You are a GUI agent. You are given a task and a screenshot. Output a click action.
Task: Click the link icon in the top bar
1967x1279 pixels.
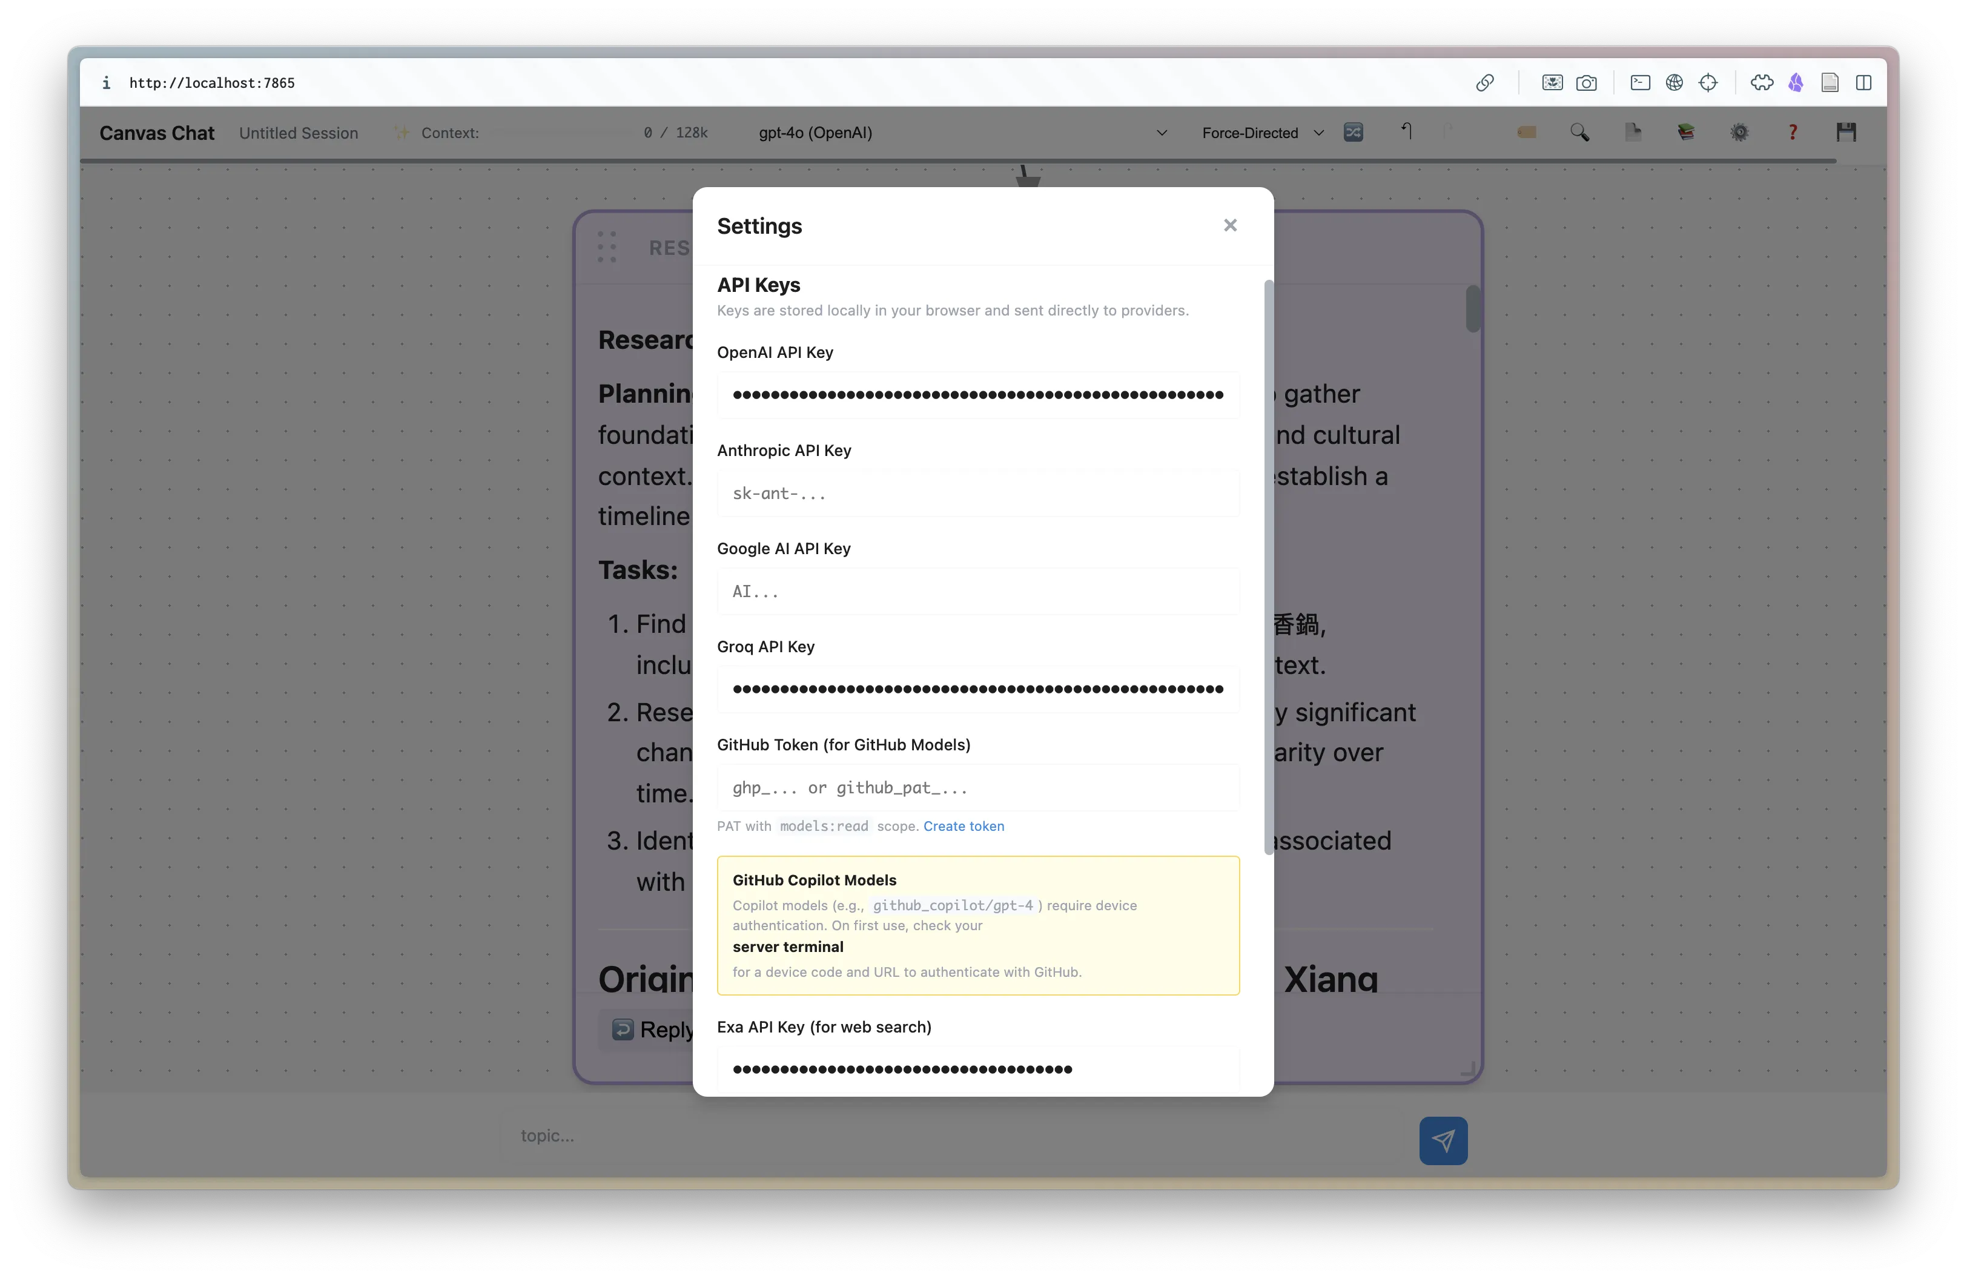pos(1485,82)
